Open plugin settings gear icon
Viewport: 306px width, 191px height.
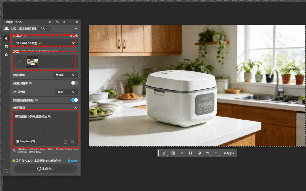click(x=6, y=55)
